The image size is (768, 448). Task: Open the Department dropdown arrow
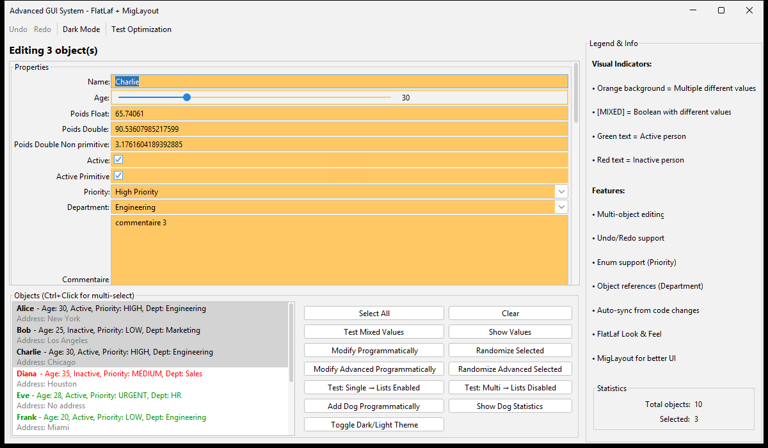[x=561, y=207]
